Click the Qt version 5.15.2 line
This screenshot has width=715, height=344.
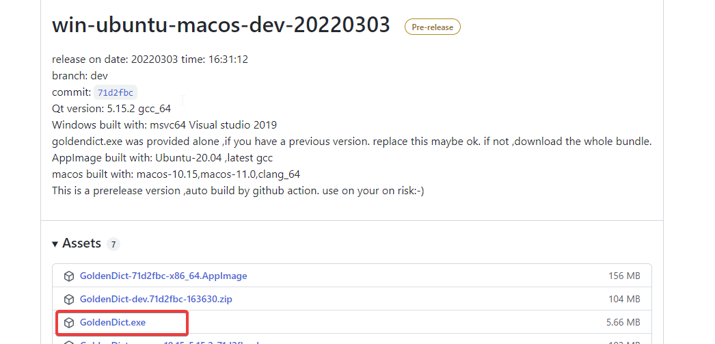click(x=111, y=109)
